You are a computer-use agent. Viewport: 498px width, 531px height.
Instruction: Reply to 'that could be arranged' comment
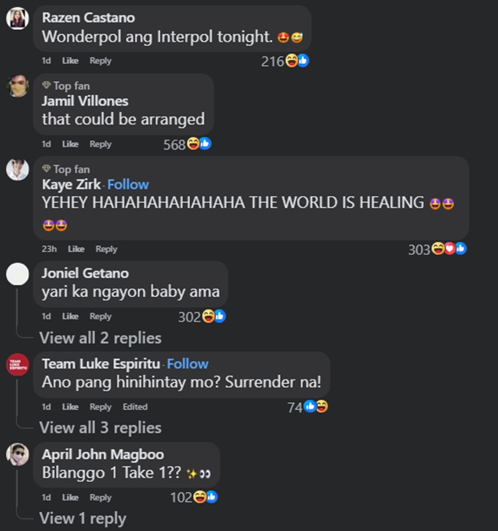(x=100, y=144)
